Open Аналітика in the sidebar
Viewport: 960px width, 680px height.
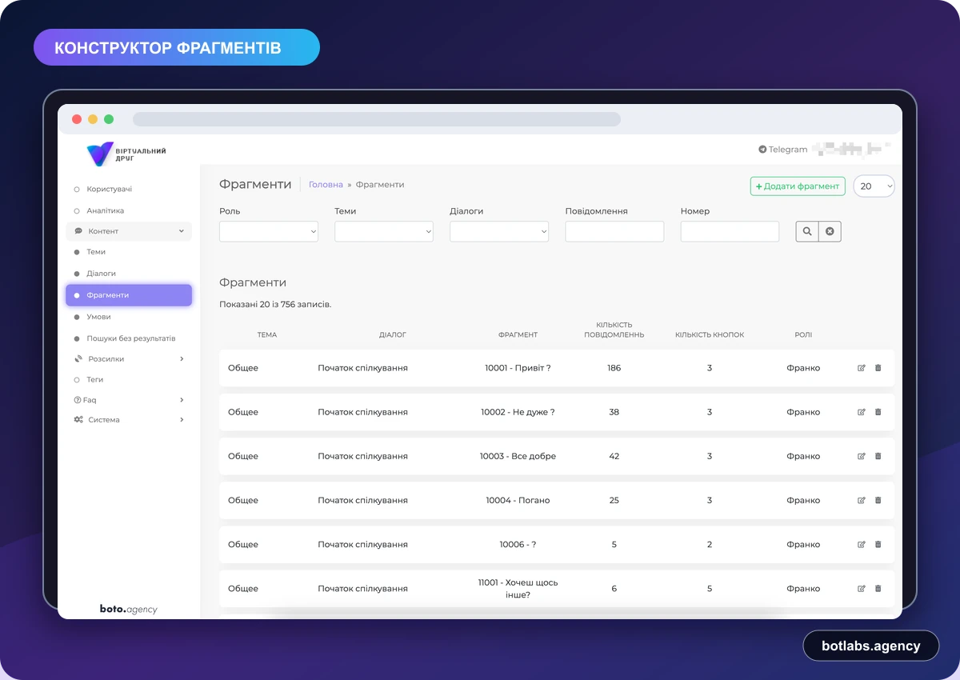106,210
